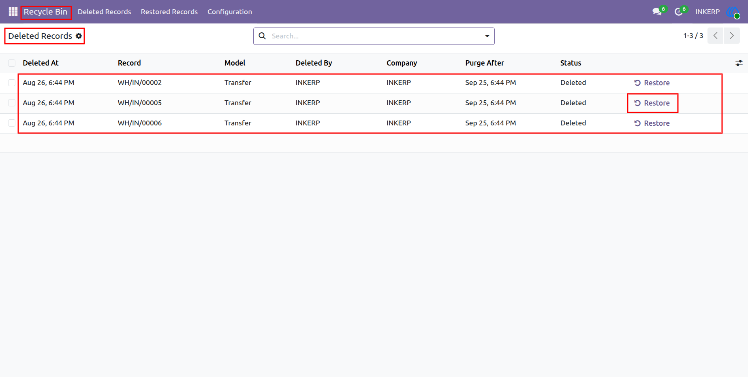
Task: Open the WH/IN/00002 record cell
Action: click(x=140, y=83)
